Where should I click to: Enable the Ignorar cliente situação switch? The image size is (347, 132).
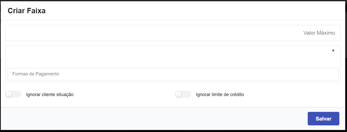pyautogui.click(x=13, y=94)
